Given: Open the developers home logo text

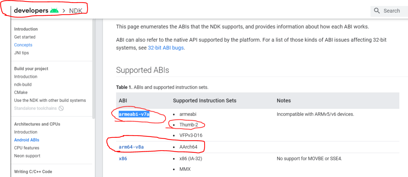Looking at the screenshot, I should coord(31,11).
